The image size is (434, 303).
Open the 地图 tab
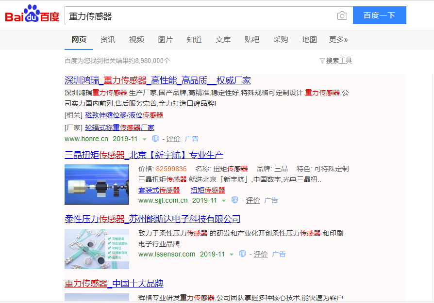(309, 40)
